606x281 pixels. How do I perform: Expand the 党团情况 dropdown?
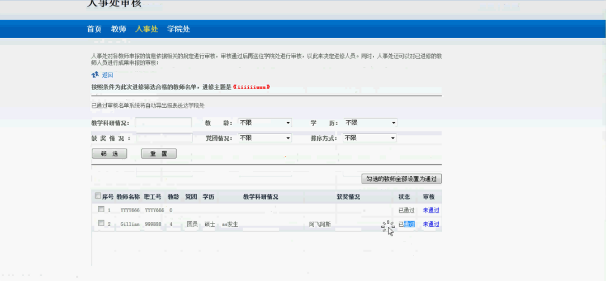(x=265, y=138)
